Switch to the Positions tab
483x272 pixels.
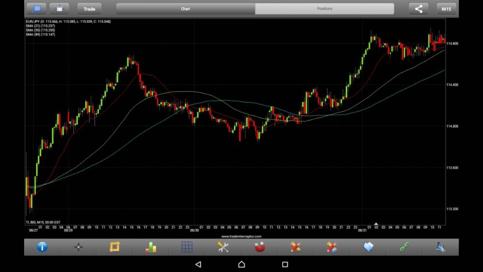[325, 8]
